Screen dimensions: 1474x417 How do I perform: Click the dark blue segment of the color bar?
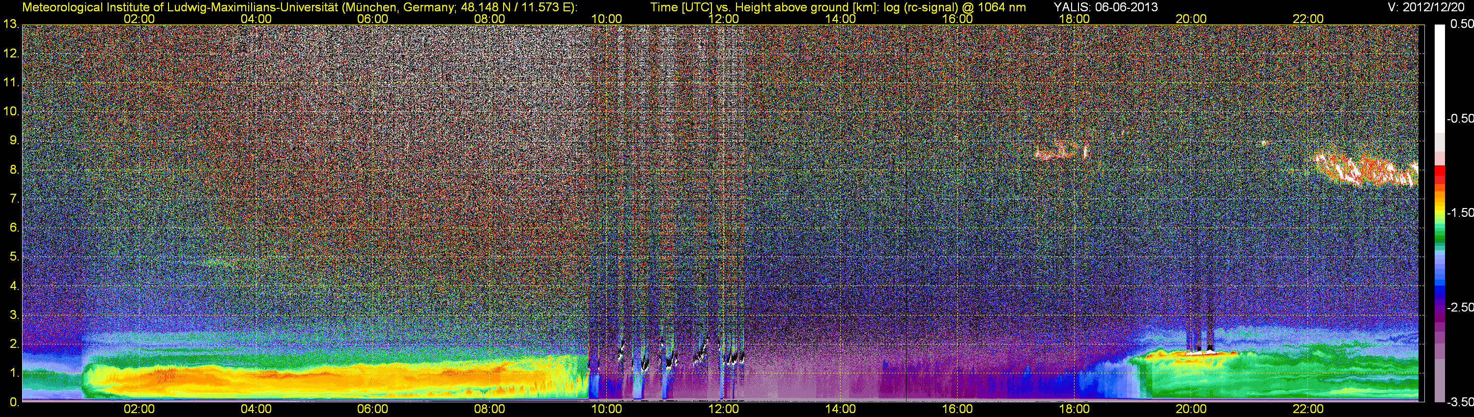click(x=1439, y=291)
